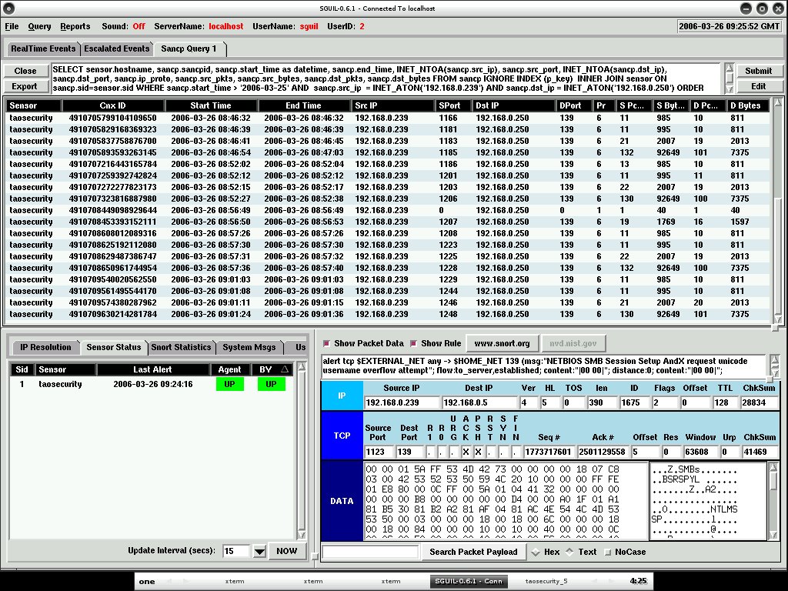
Task: Click the results table scrollbar up arrow
Action: point(778,102)
